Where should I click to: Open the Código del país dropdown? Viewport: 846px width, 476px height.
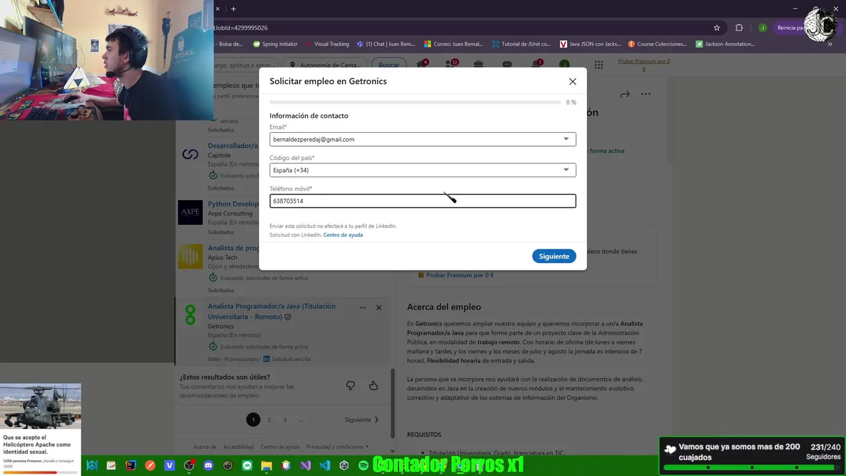[423, 170]
